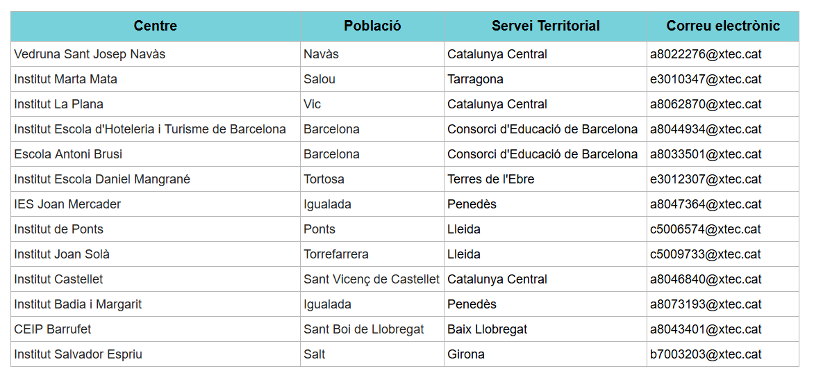Click the Centre column header

(156, 26)
